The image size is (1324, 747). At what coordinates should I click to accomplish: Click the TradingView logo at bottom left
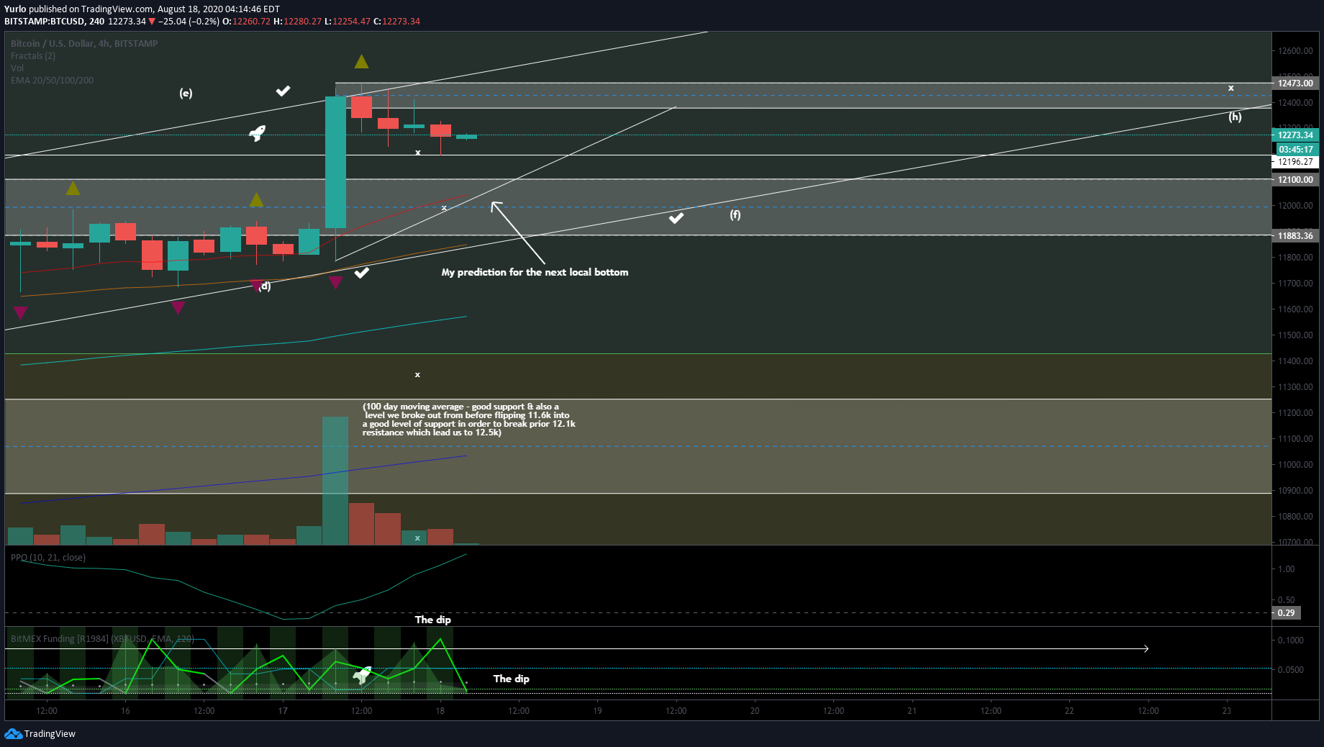click(x=40, y=733)
